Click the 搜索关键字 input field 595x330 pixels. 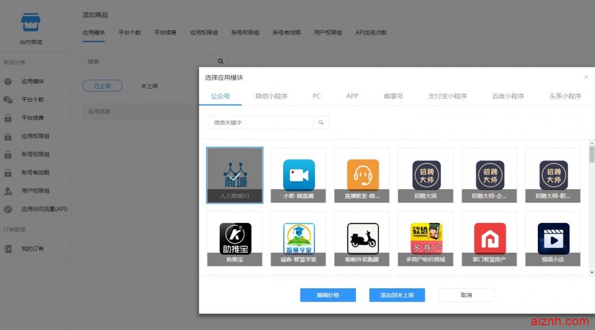click(261, 122)
